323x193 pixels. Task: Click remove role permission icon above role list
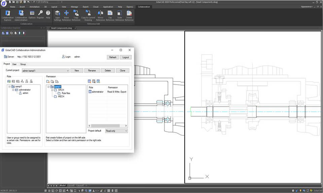[x=94, y=81]
